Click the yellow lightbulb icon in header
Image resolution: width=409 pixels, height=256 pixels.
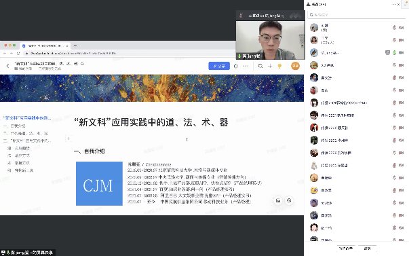pyautogui.click(x=279, y=66)
